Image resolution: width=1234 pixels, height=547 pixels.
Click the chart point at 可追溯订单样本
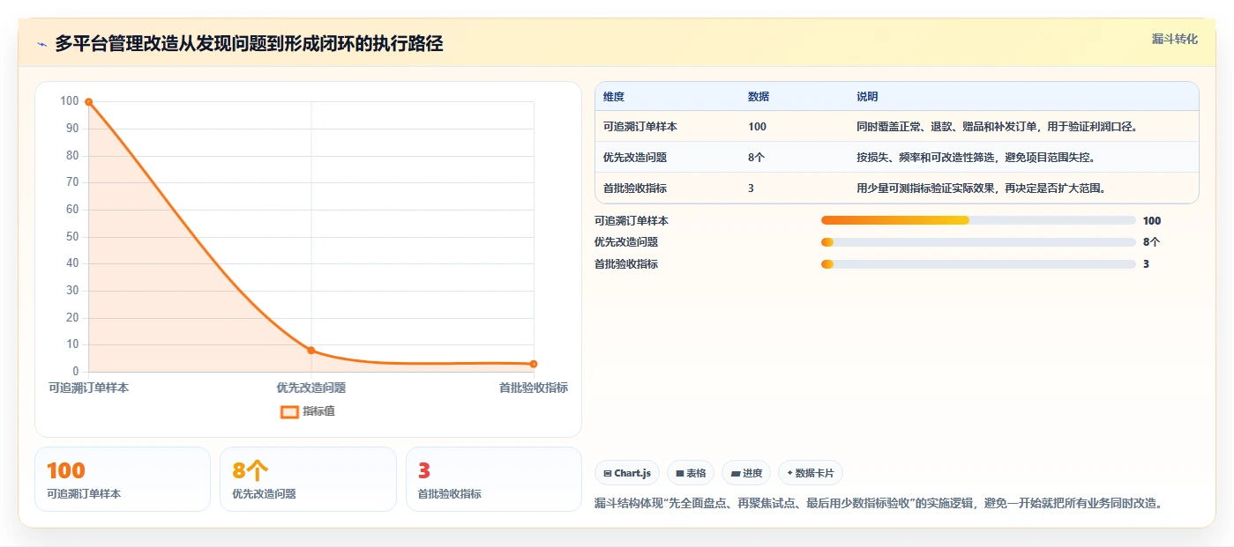(x=89, y=102)
